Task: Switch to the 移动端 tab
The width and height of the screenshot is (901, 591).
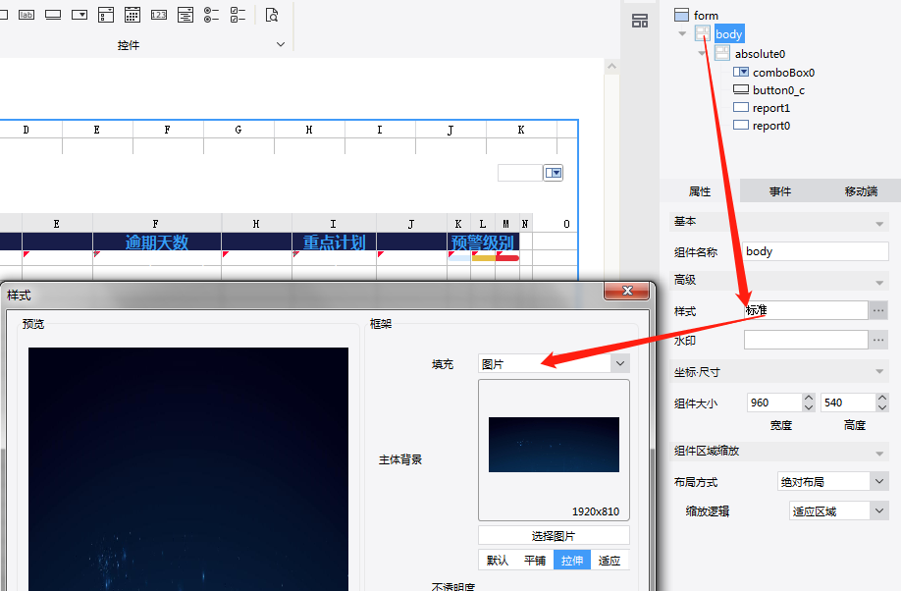Action: (x=861, y=191)
